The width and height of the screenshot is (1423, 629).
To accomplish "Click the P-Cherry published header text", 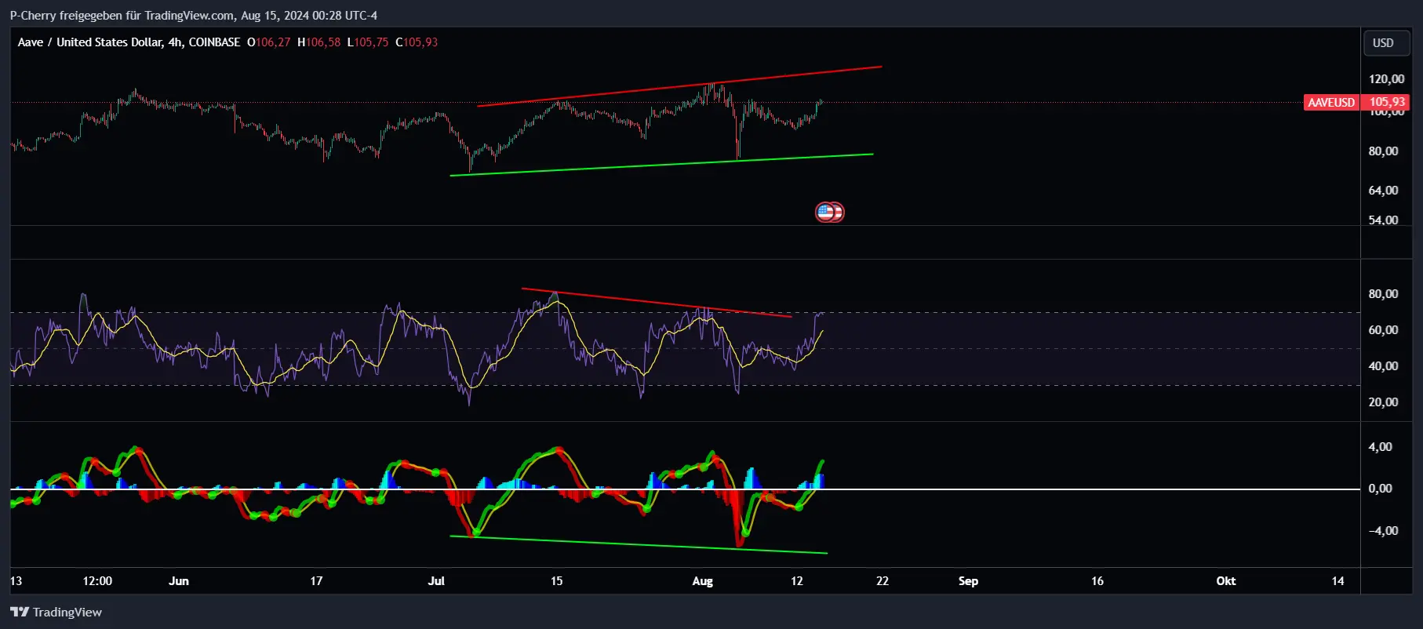I will (193, 15).
